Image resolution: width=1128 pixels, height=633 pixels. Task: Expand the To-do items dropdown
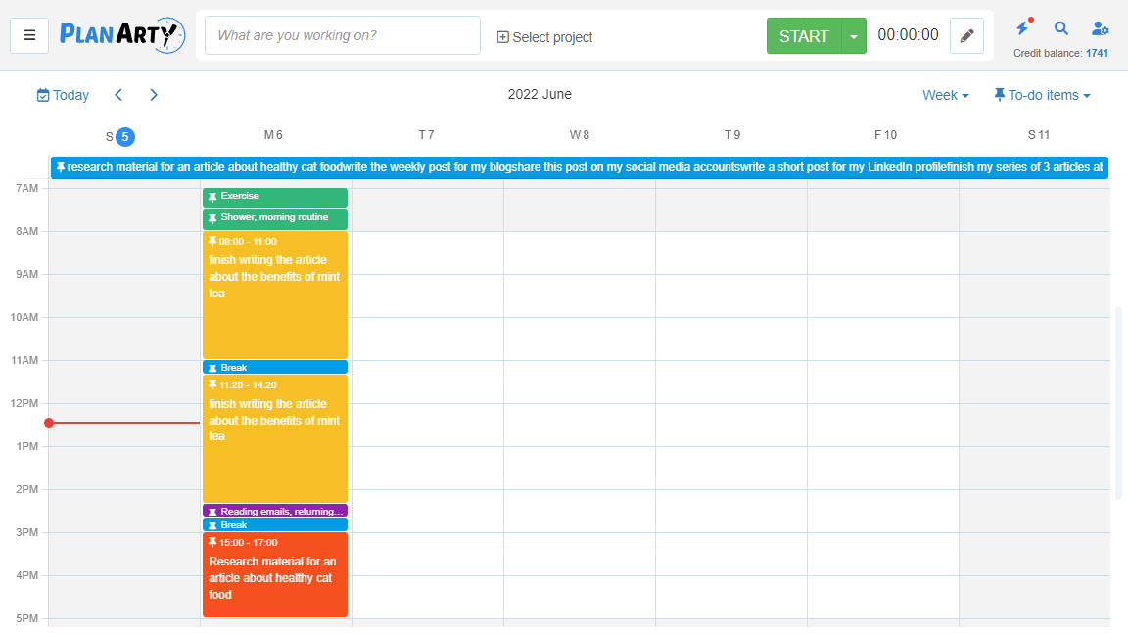pos(1042,95)
